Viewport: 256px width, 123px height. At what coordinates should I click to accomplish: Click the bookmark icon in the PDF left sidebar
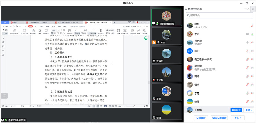click(3, 38)
